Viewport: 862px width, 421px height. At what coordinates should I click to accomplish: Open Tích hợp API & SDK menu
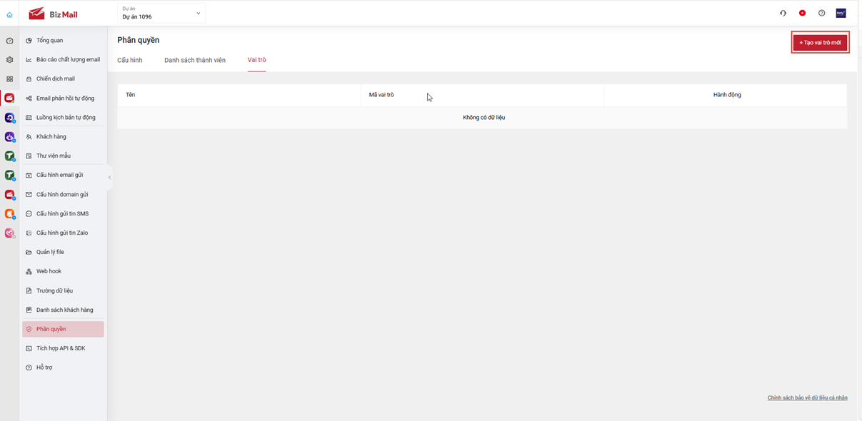point(61,348)
